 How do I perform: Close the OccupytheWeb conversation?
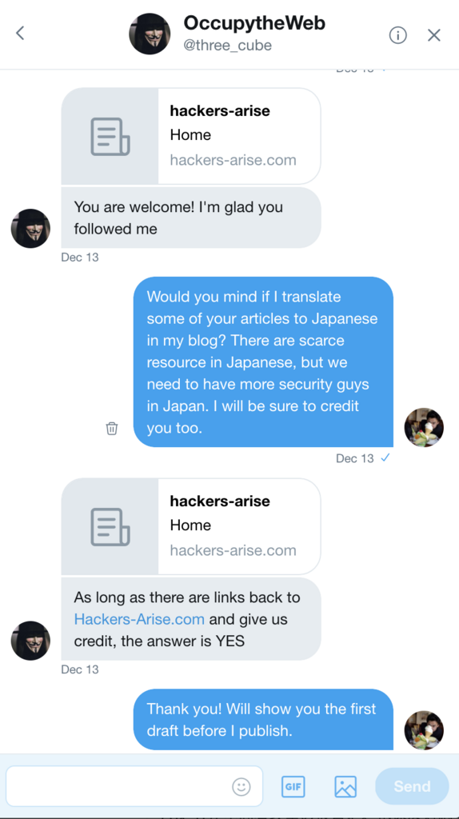(x=434, y=35)
